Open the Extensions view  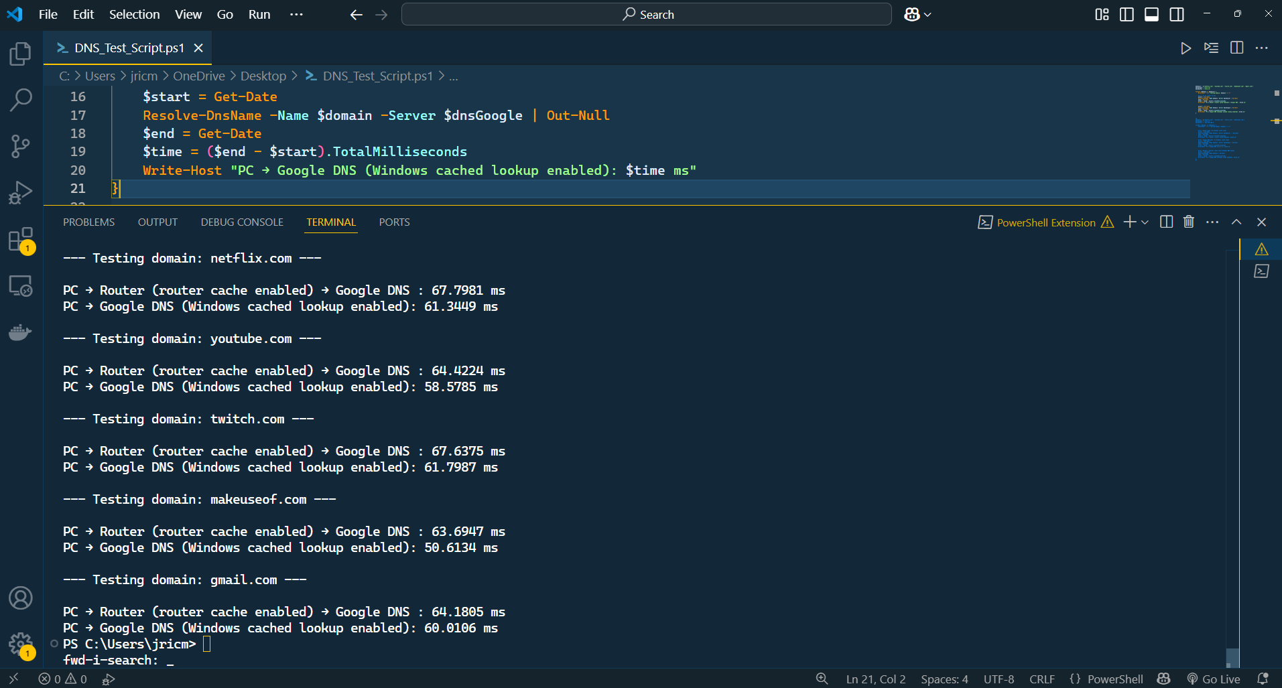[20, 239]
